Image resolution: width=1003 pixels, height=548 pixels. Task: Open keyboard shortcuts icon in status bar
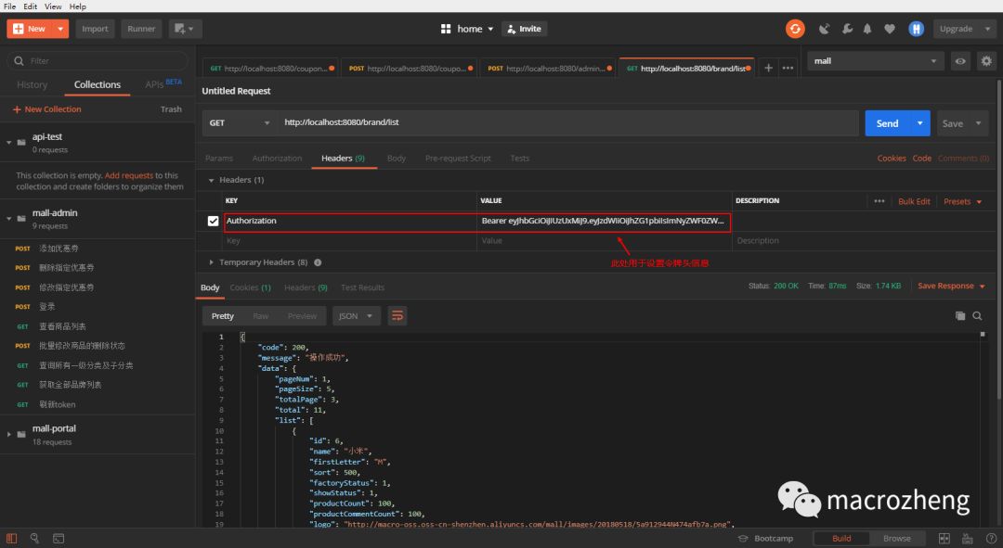point(967,539)
